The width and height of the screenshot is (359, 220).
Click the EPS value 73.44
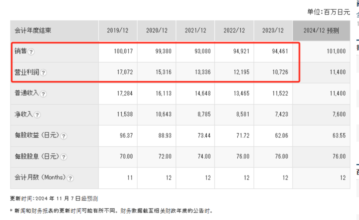pyautogui.click(x=204, y=135)
